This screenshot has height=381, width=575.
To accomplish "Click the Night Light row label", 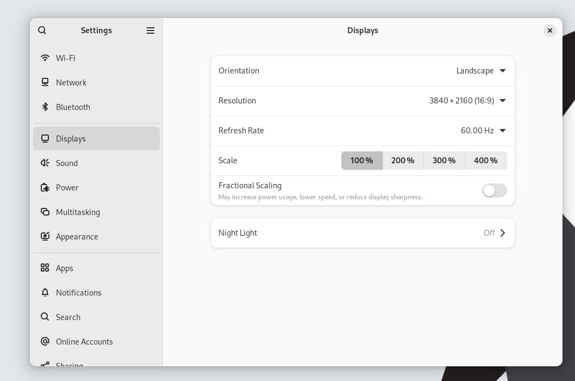I will click(x=237, y=233).
